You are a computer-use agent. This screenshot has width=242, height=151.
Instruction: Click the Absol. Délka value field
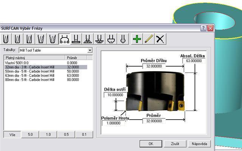(x=194, y=61)
